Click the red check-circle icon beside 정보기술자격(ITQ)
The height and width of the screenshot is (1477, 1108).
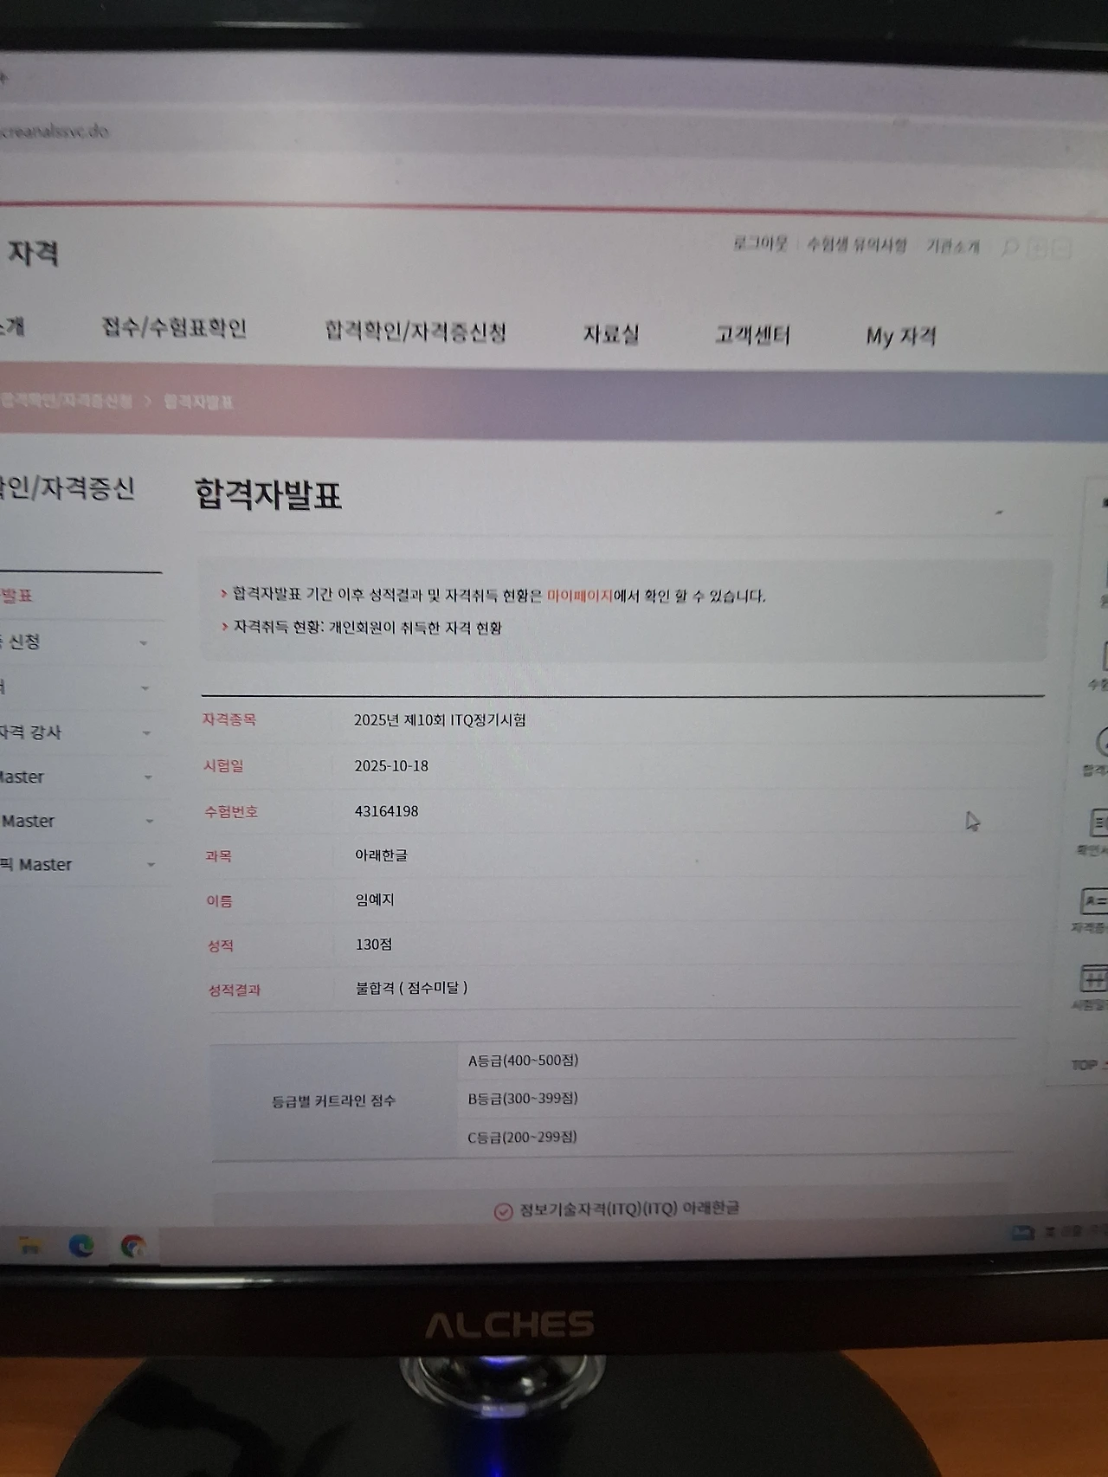click(x=503, y=1211)
